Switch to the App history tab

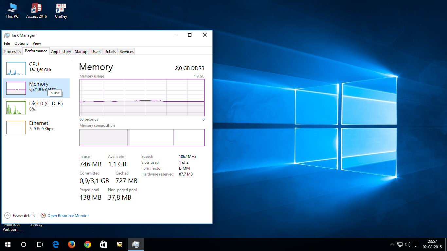point(61,52)
